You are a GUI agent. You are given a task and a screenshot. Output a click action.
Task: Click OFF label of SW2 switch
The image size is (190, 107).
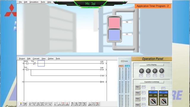click(161, 95)
